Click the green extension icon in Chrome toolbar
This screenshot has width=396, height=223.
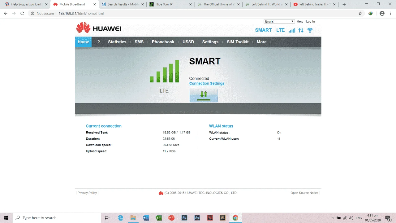[370, 13]
